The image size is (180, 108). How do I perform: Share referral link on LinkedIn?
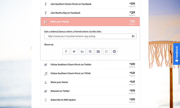point(82,52)
